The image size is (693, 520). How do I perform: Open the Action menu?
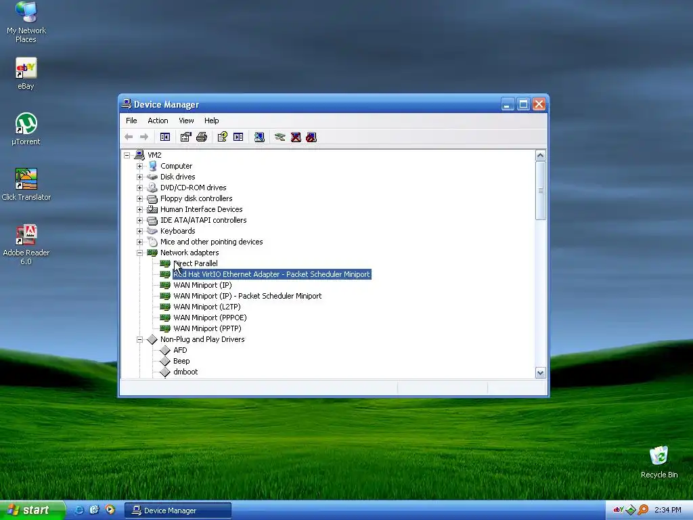158,121
